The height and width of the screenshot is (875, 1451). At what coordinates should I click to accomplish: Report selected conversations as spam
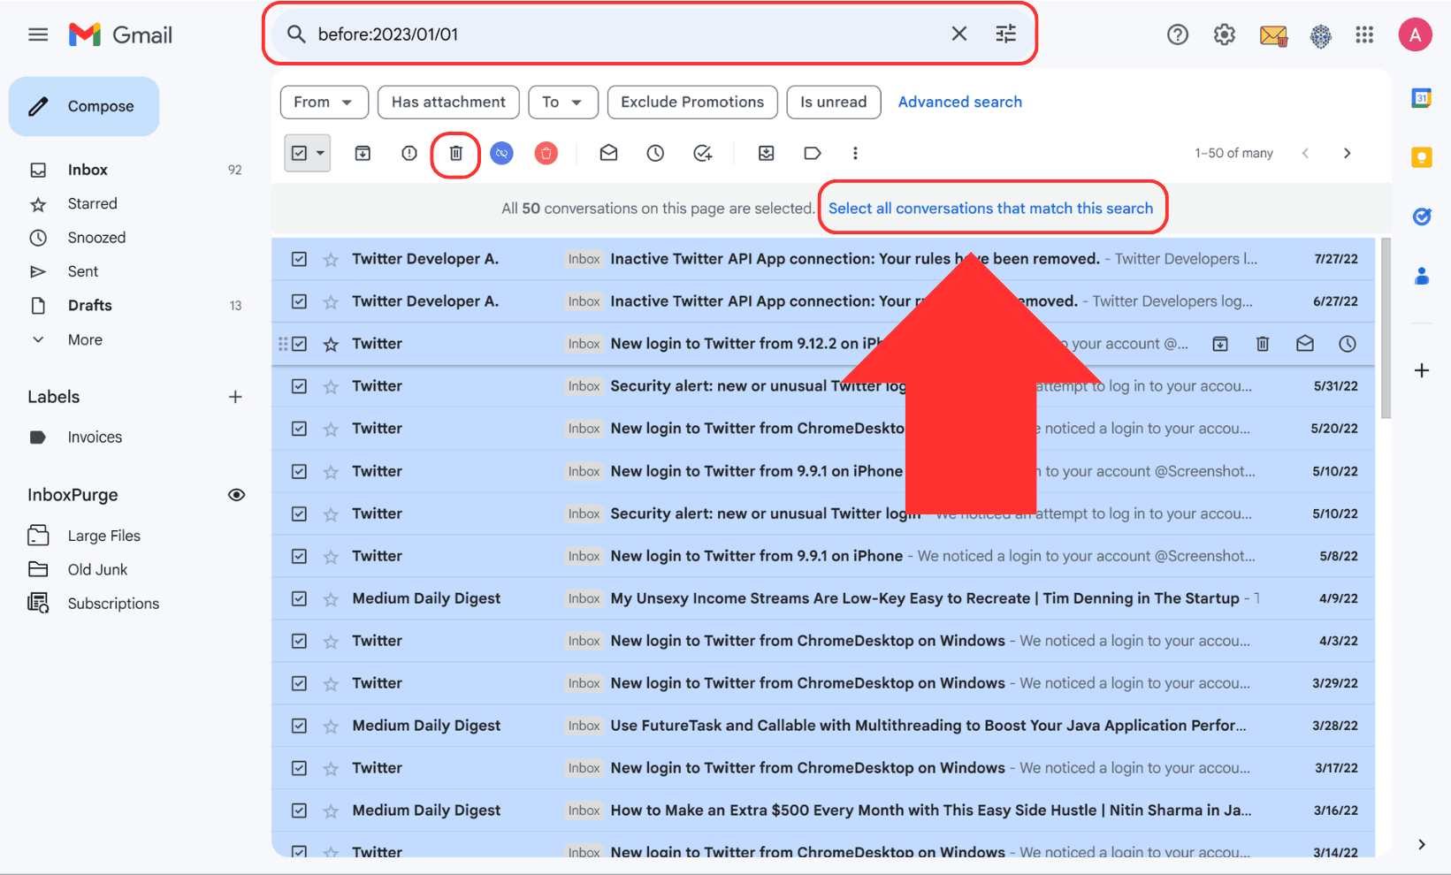[409, 153]
